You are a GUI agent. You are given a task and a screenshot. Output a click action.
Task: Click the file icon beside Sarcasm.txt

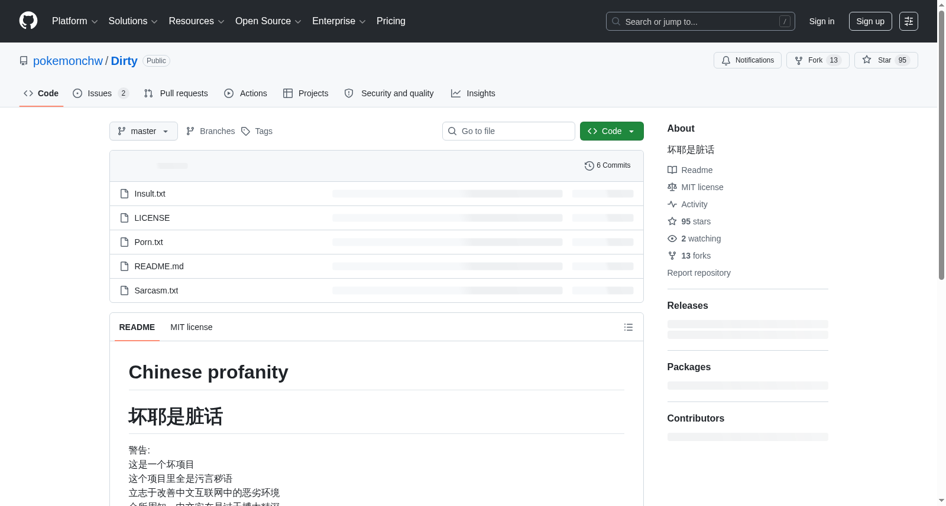click(x=124, y=290)
